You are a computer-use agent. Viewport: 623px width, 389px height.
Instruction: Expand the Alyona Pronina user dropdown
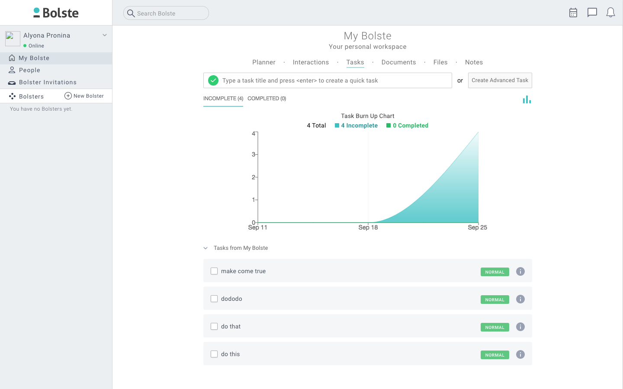tap(104, 35)
